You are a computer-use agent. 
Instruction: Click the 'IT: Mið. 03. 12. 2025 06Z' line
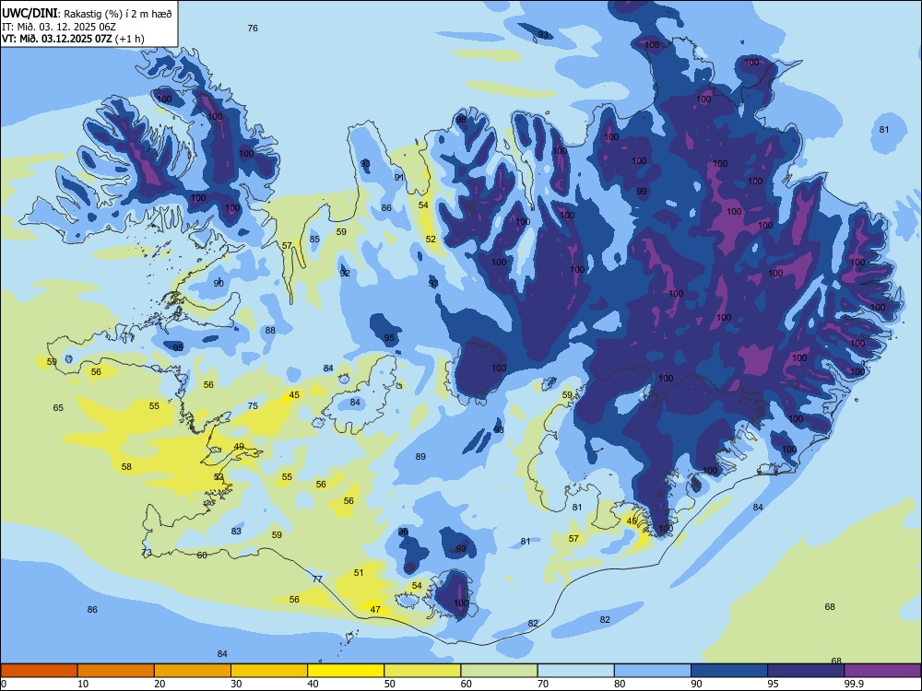click(59, 27)
